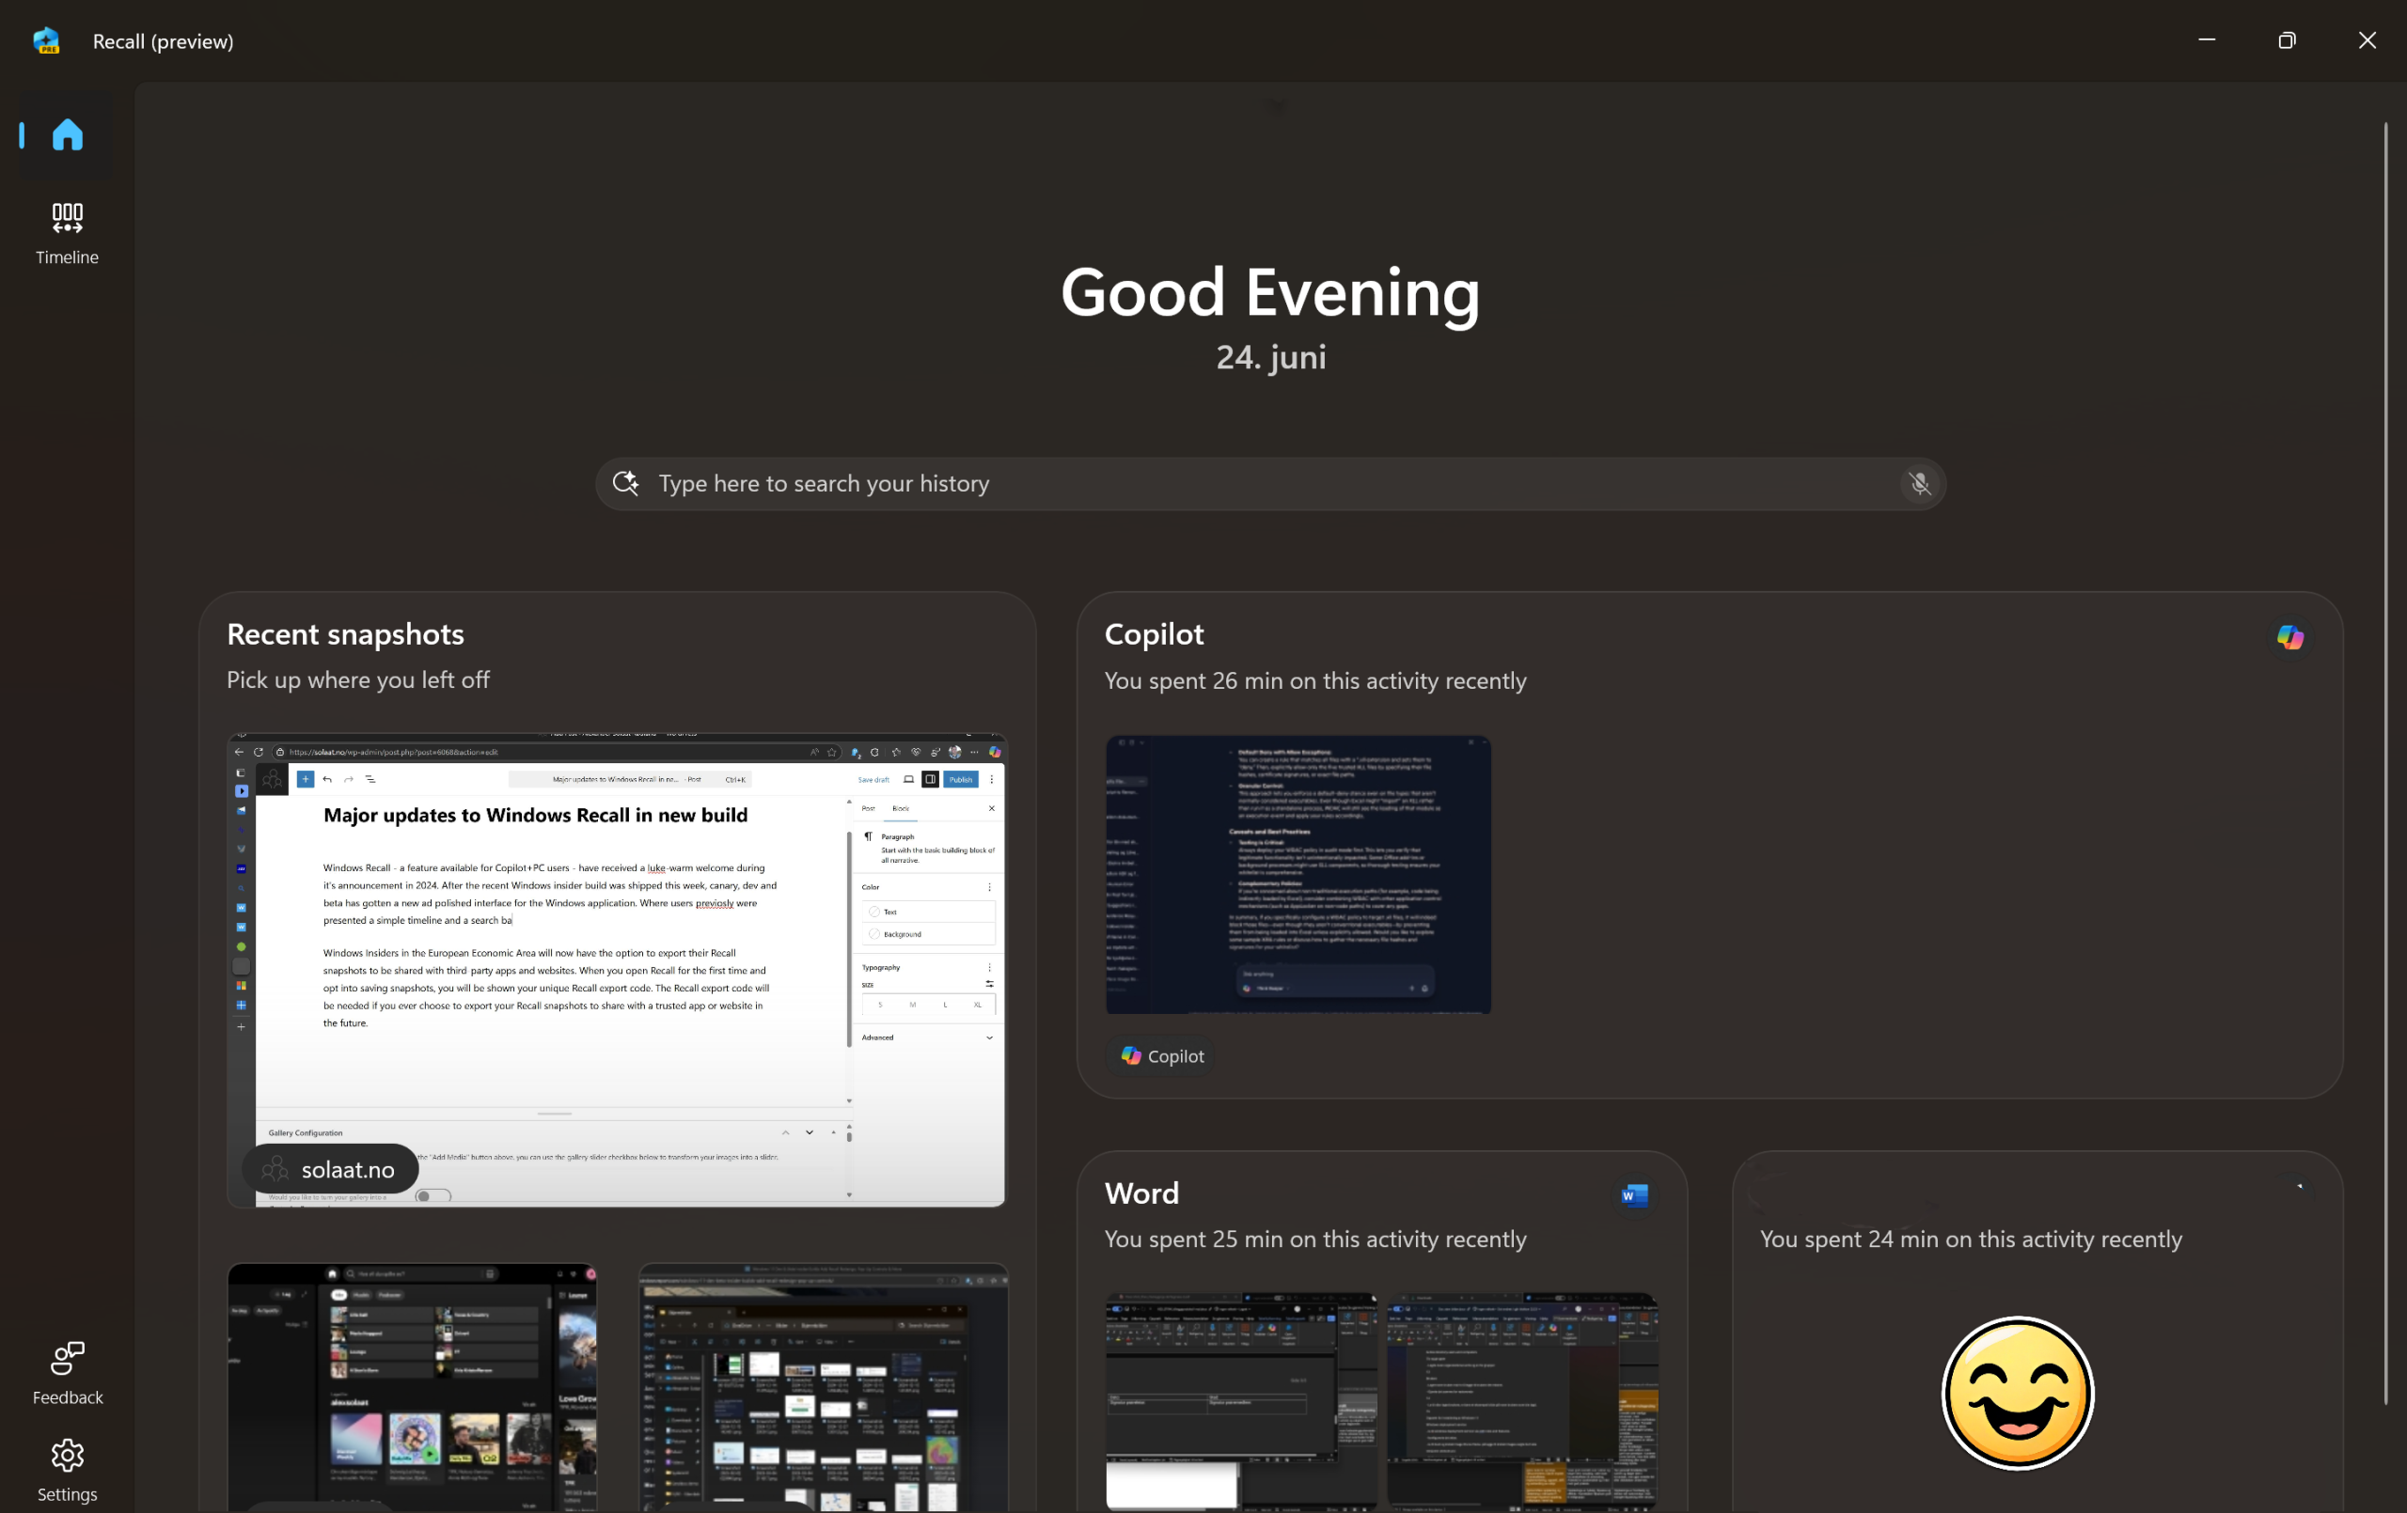The width and height of the screenshot is (2407, 1513).
Task: Close the Recall window
Action: point(2366,40)
